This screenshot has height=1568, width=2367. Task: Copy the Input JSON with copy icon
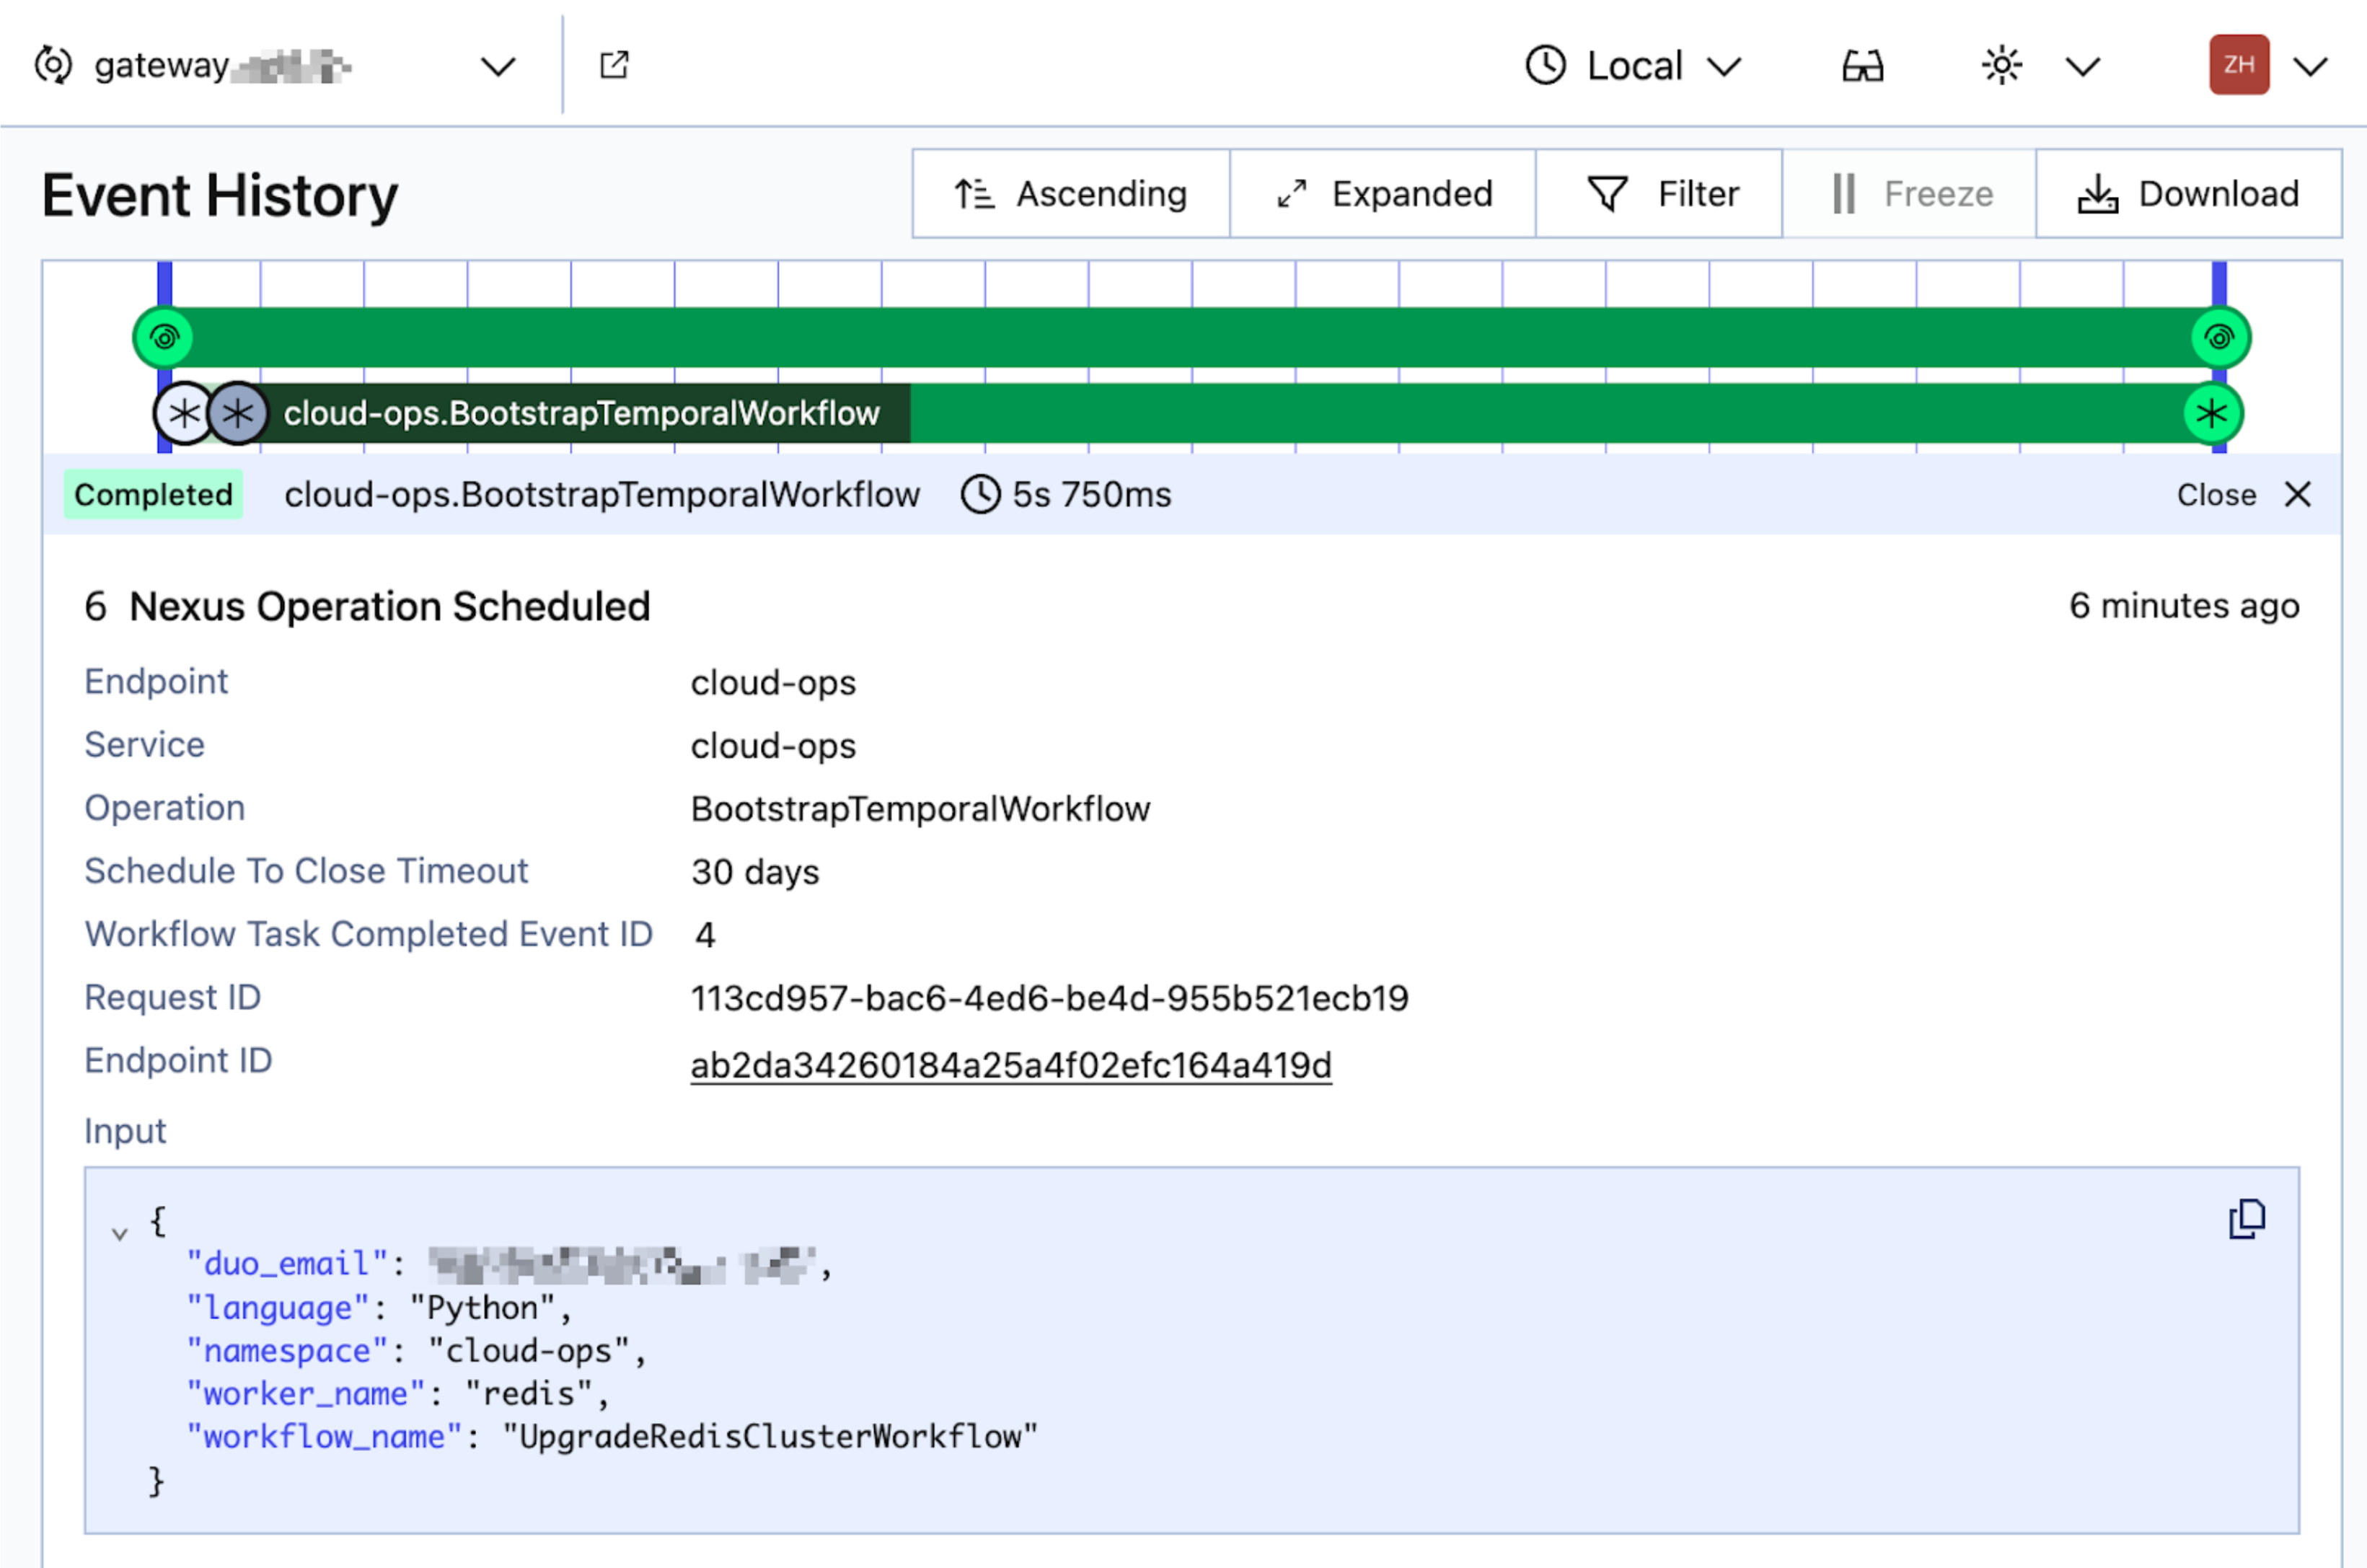coord(2246,1219)
